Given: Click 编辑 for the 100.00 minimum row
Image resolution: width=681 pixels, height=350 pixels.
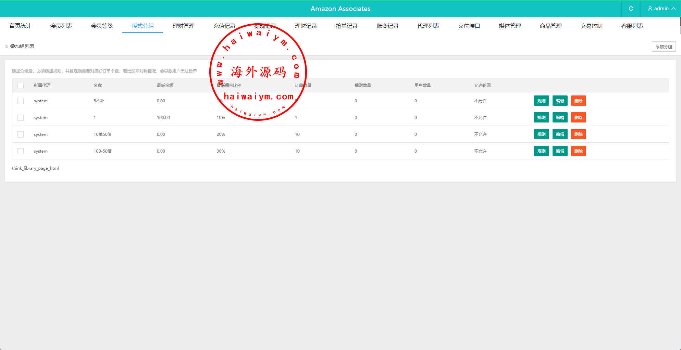Looking at the screenshot, I should tap(560, 118).
